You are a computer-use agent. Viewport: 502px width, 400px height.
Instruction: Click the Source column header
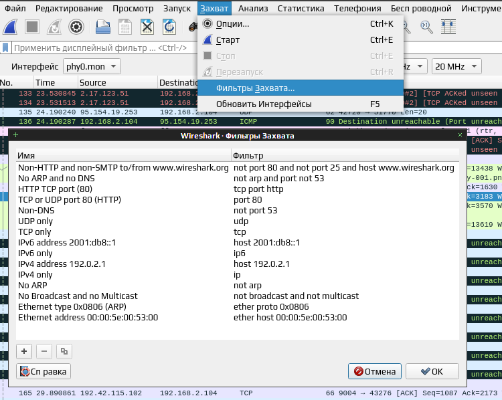pos(118,82)
